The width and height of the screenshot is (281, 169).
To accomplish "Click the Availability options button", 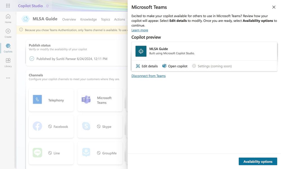I will [258, 161].
